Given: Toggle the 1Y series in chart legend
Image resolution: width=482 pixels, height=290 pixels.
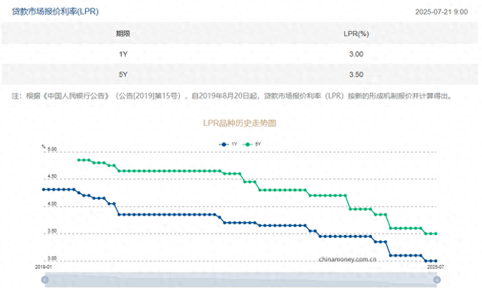Looking at the screenshot, I should click(x=228, y=144).
